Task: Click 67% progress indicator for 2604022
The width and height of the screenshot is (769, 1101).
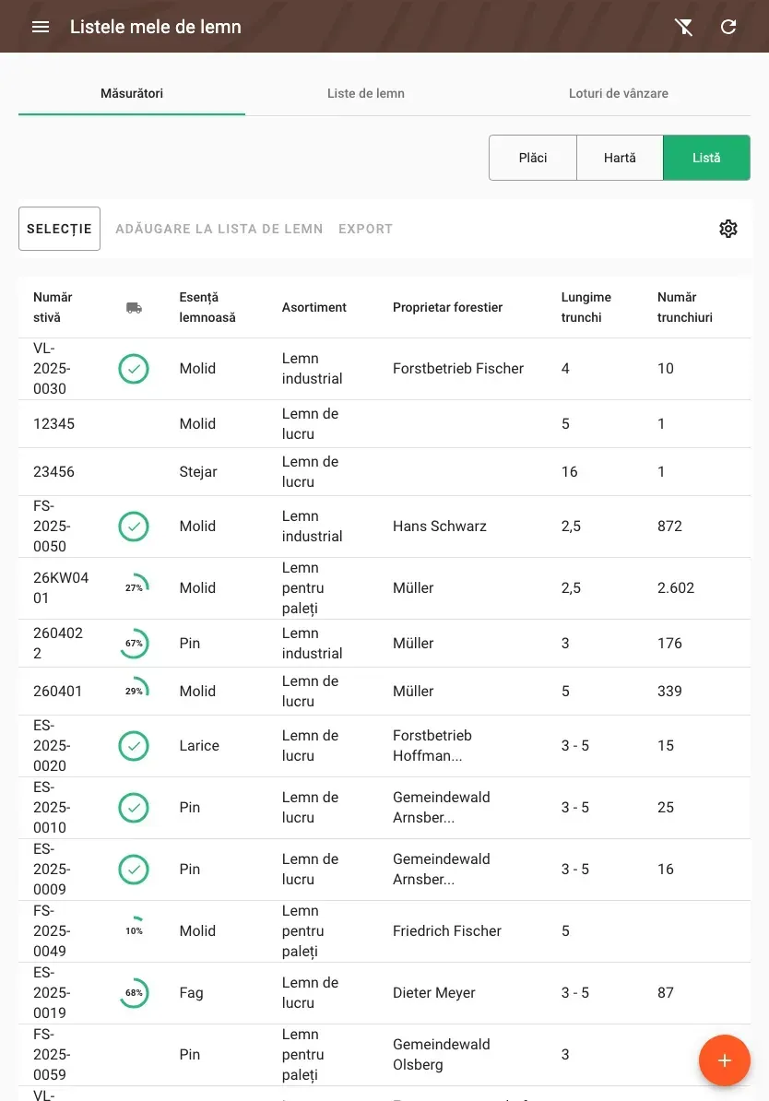Action: click(134, 644)
